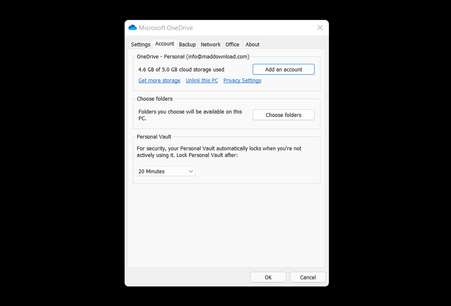Open the Privacy Settings link
The width and height of the screenshot is (451, 306).
pyautogui.click(x=242, y=81)
